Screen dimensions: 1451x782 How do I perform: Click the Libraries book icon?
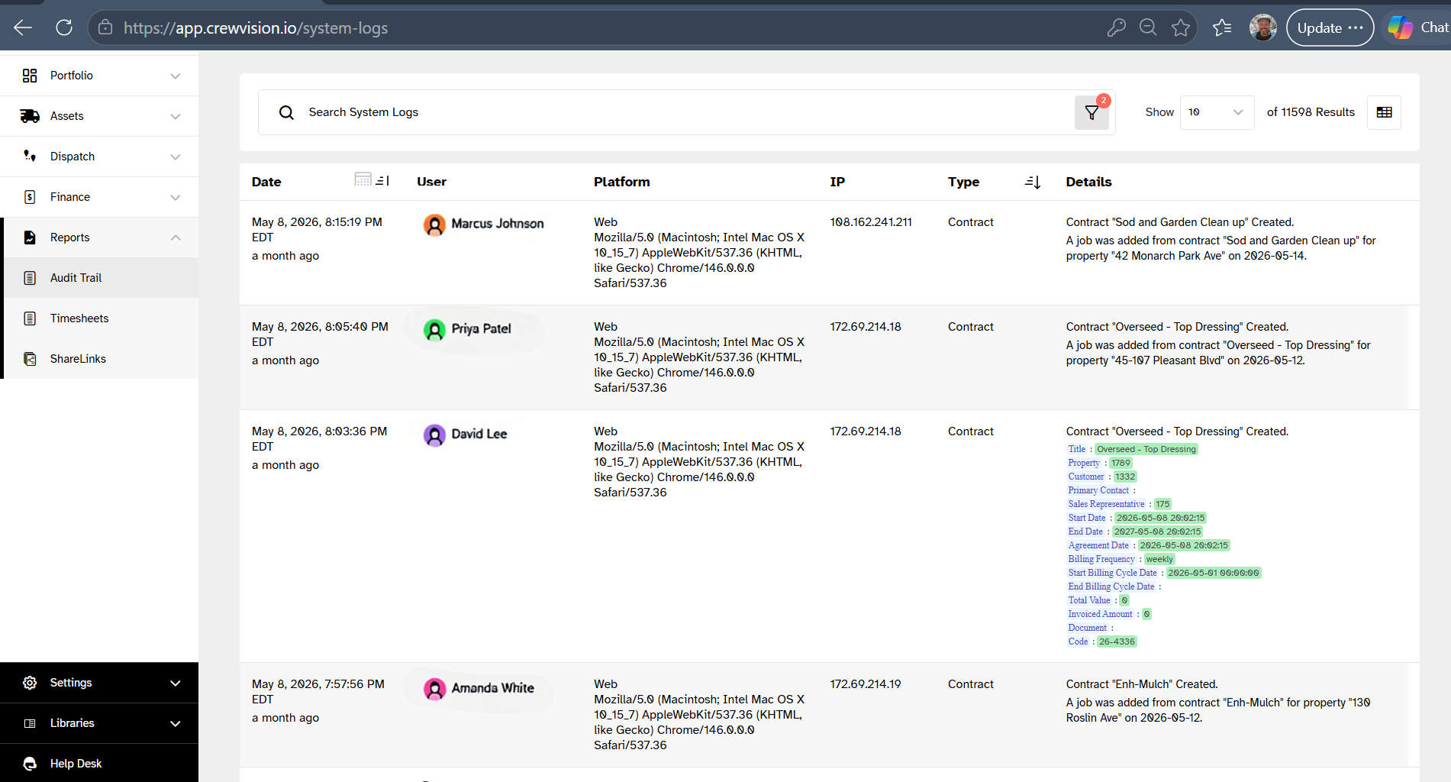coord(30,723)
